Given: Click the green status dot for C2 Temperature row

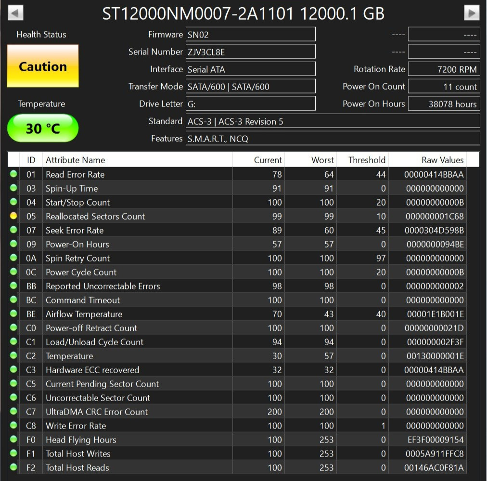Looking at the screenshot, I should 13,355.
